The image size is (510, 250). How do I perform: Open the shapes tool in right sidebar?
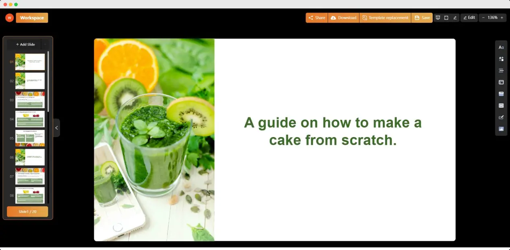tap(501, 59)
